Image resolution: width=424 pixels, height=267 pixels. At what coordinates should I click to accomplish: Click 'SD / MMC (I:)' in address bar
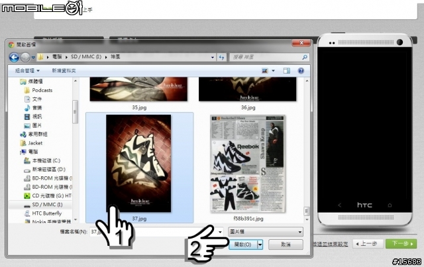click(86, 57)
